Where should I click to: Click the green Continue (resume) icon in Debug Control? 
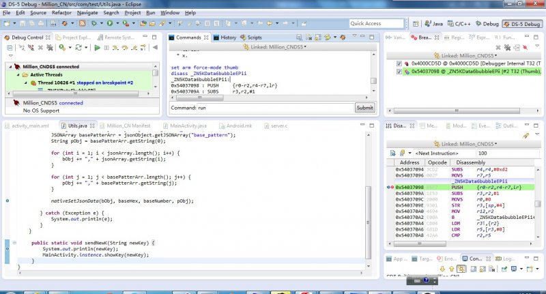point(97,48)
